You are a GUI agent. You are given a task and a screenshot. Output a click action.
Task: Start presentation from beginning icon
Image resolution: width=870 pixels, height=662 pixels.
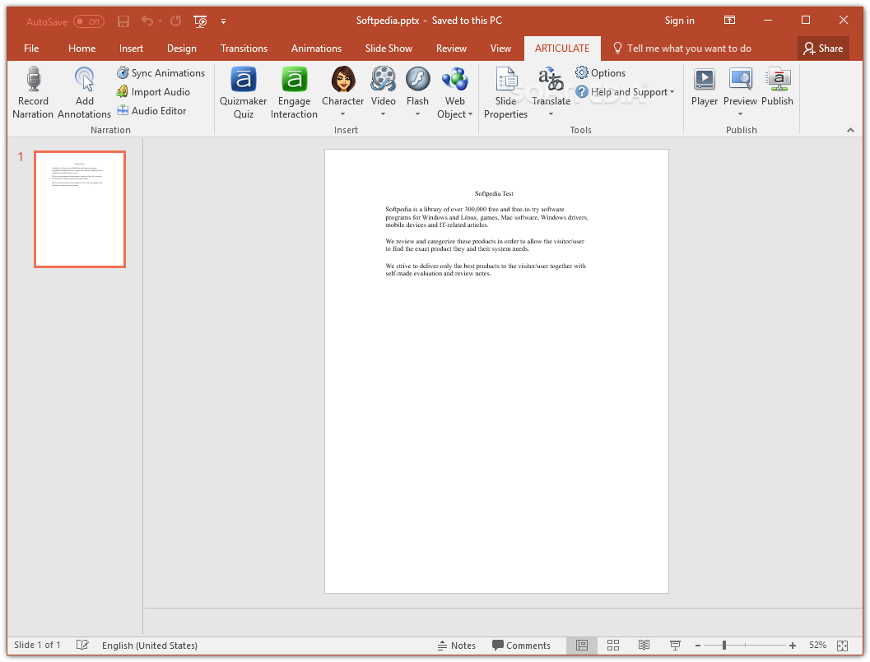(200, 21)
